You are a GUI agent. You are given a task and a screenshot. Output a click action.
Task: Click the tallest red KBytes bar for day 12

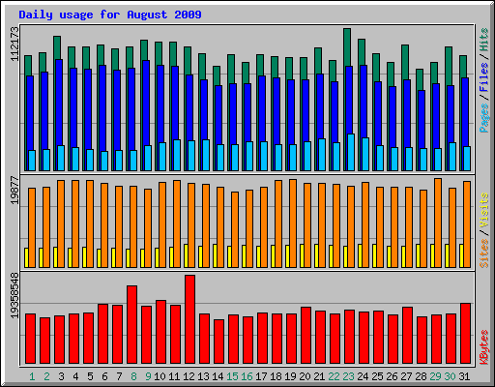pyautogui.click(x=189, y=319)
